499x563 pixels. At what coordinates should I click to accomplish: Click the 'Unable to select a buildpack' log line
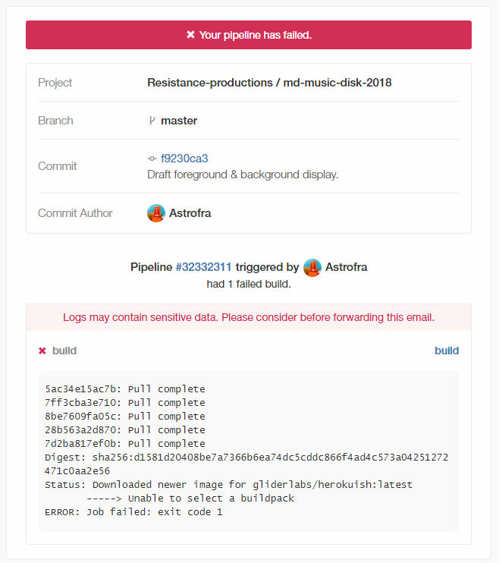190,499
